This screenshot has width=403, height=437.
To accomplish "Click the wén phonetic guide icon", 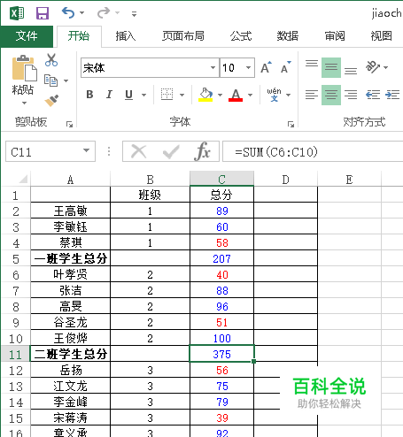I will pyautogui.click(x=274, y=95).
